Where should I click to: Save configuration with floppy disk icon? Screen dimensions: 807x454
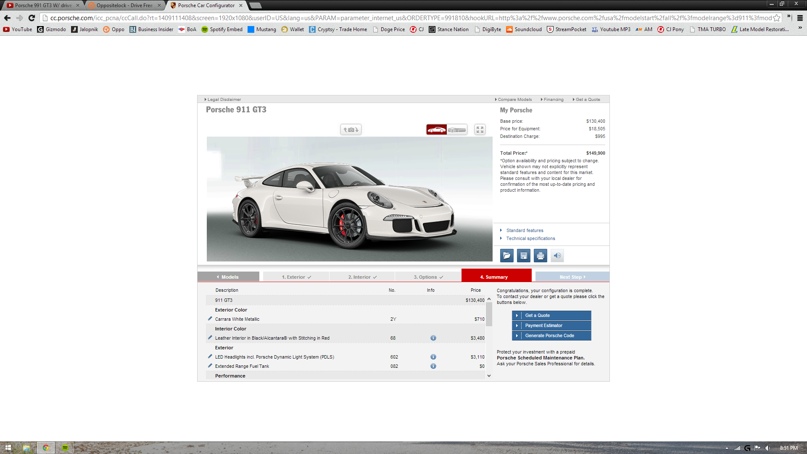pos(524,256)
